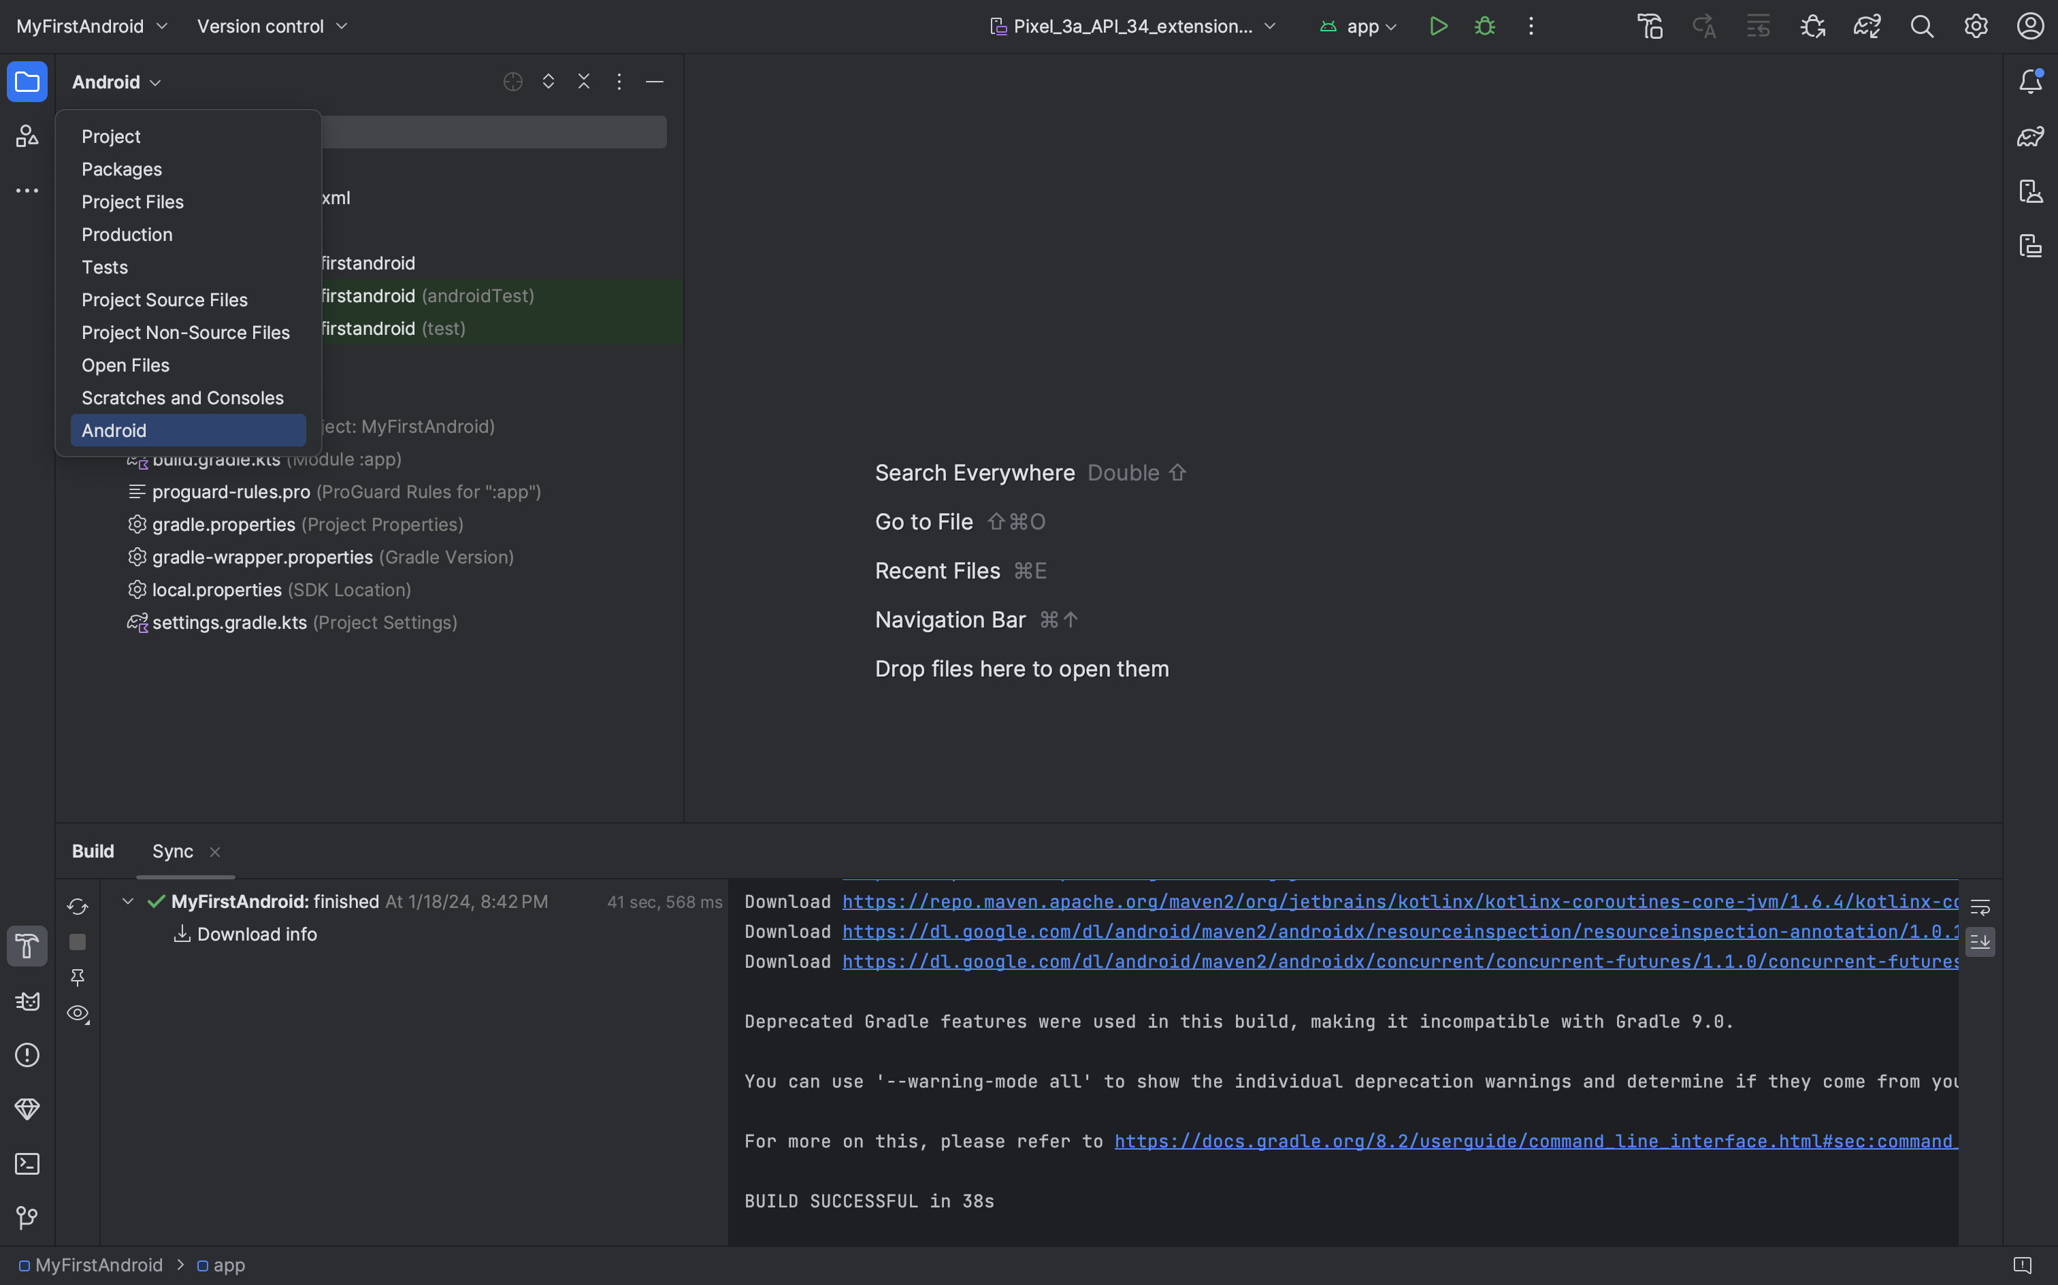The height and width of the screenshot is (1285, 2058).
Task: Toggle scroll to end of build output
Action: [x=1980, y=942]
